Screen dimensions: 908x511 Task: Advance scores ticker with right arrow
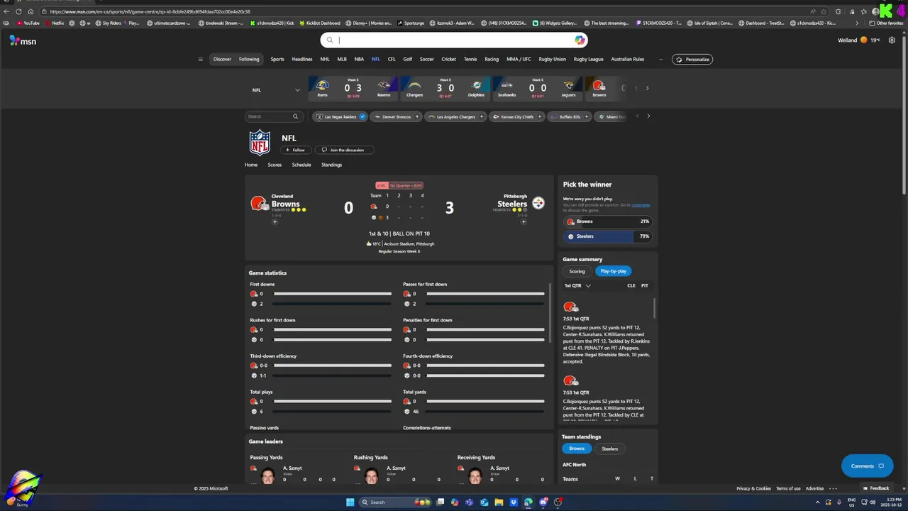(x=647, y=89)
